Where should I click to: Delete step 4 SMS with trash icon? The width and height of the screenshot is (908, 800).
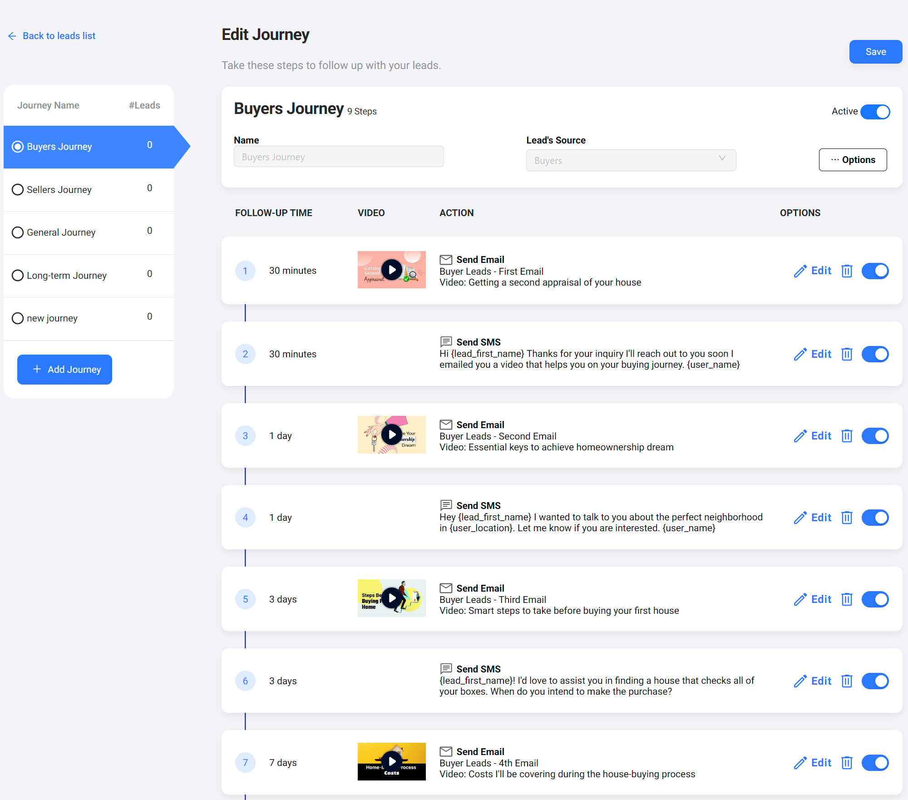tap(847, 518)
